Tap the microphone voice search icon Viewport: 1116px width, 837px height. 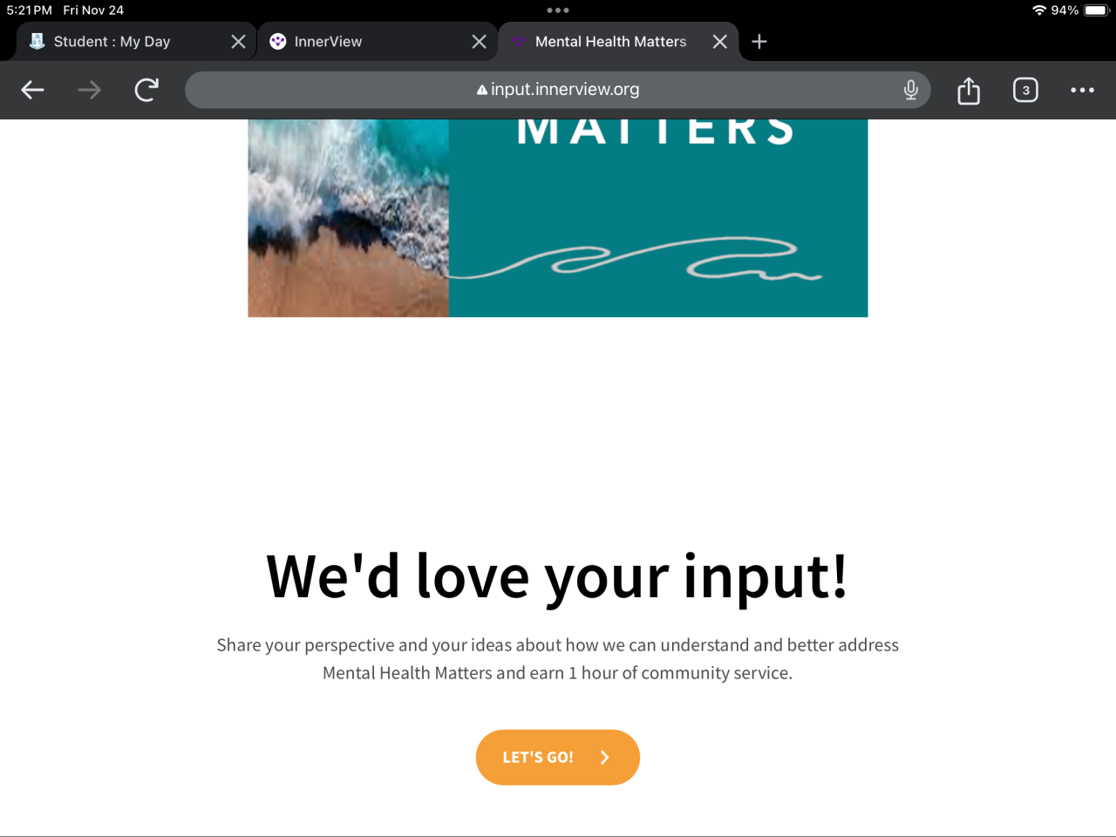pos(910,90)
